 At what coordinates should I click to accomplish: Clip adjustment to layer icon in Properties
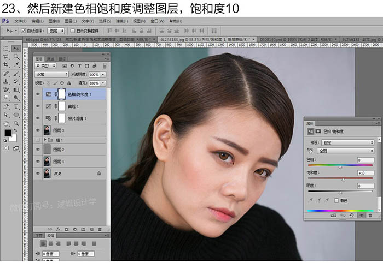pos(333,216)
